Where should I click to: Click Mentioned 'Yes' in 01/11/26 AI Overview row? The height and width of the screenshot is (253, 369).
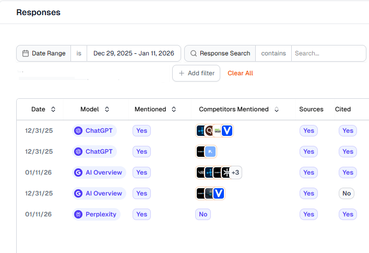pos(141,172)
